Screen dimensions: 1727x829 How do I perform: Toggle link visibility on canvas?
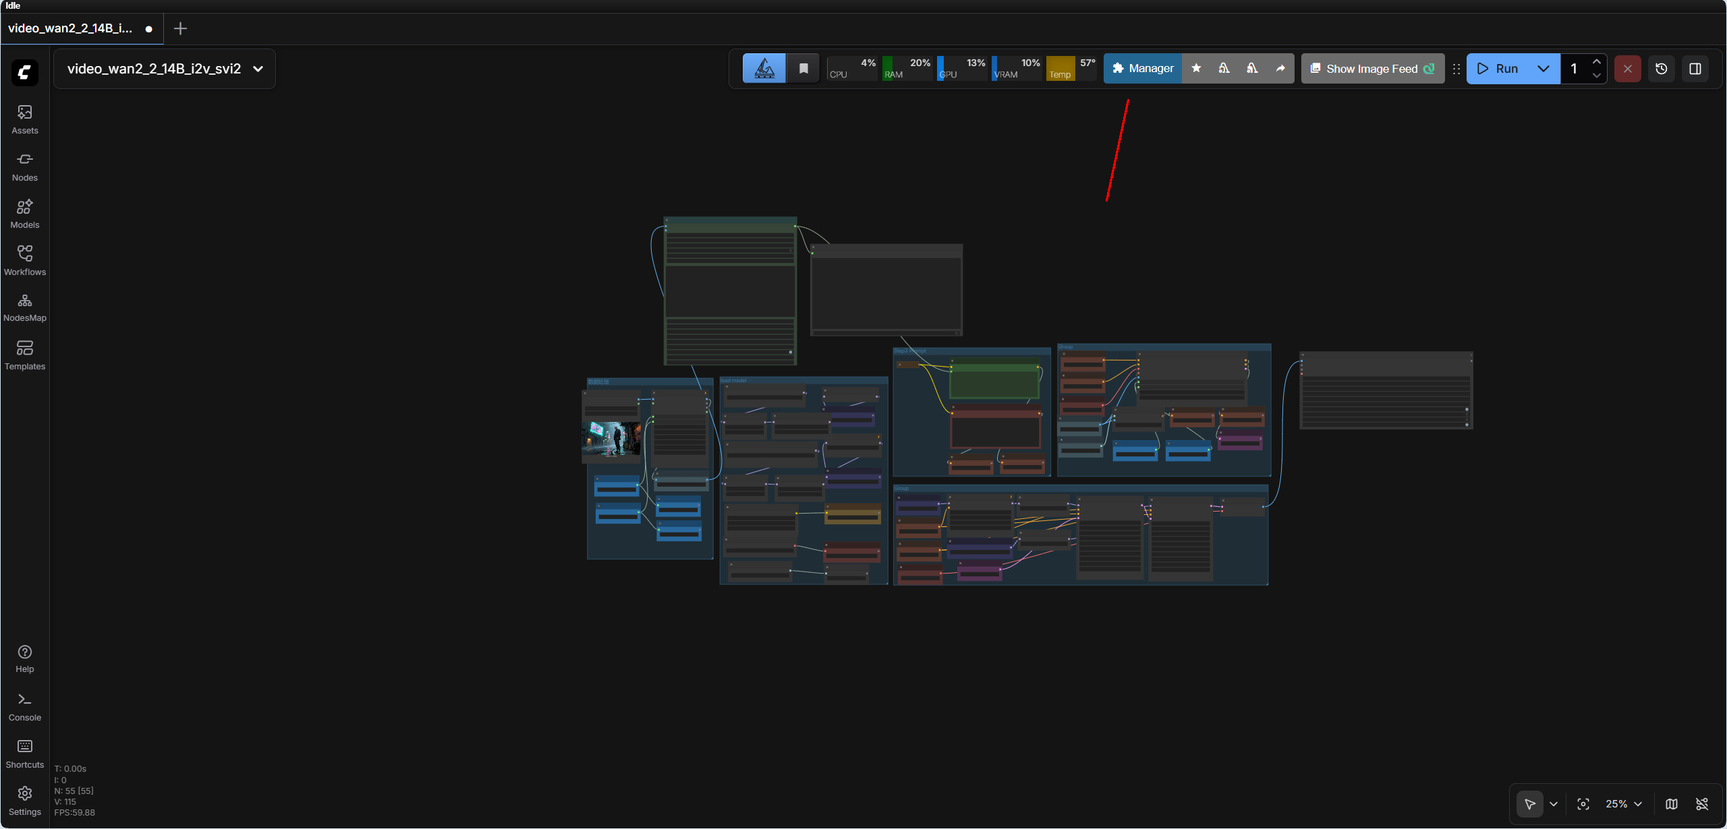[x=1702, y=804]
